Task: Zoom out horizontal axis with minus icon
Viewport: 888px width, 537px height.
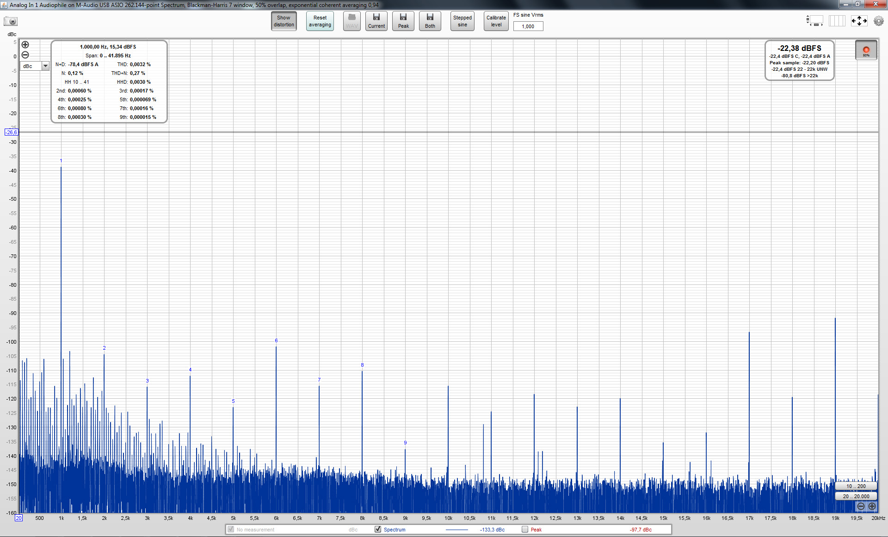Action: [x=861, y=506]
